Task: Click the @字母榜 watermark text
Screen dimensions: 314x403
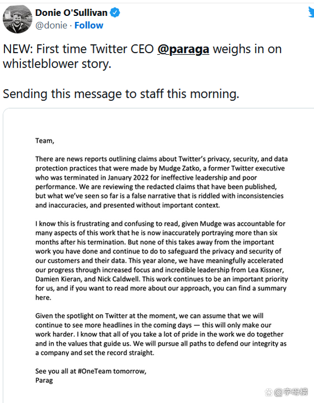Action: click(291, 392)
